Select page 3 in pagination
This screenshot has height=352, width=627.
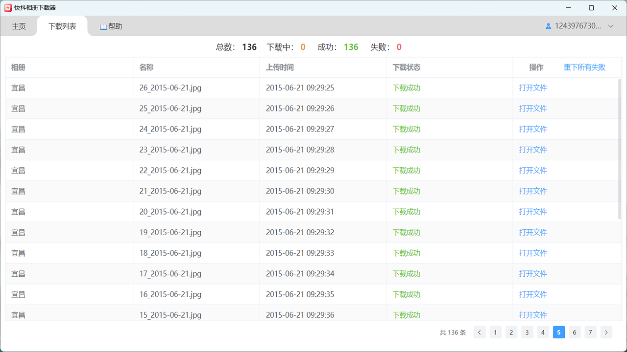click(x=527, y=332)
